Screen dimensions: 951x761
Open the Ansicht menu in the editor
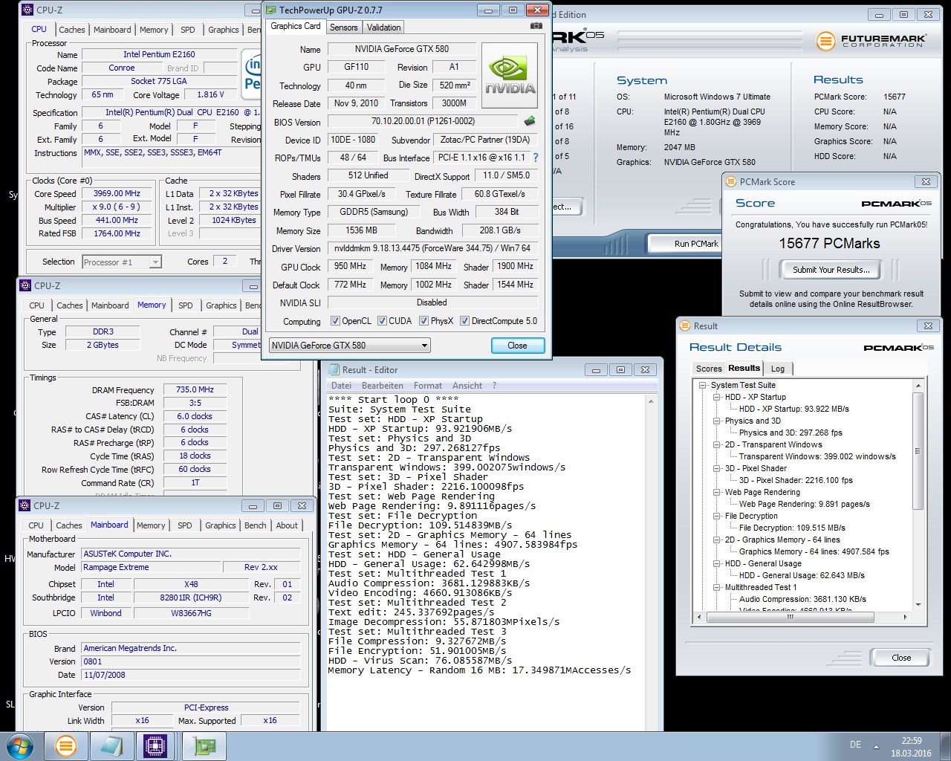point(467,386)
